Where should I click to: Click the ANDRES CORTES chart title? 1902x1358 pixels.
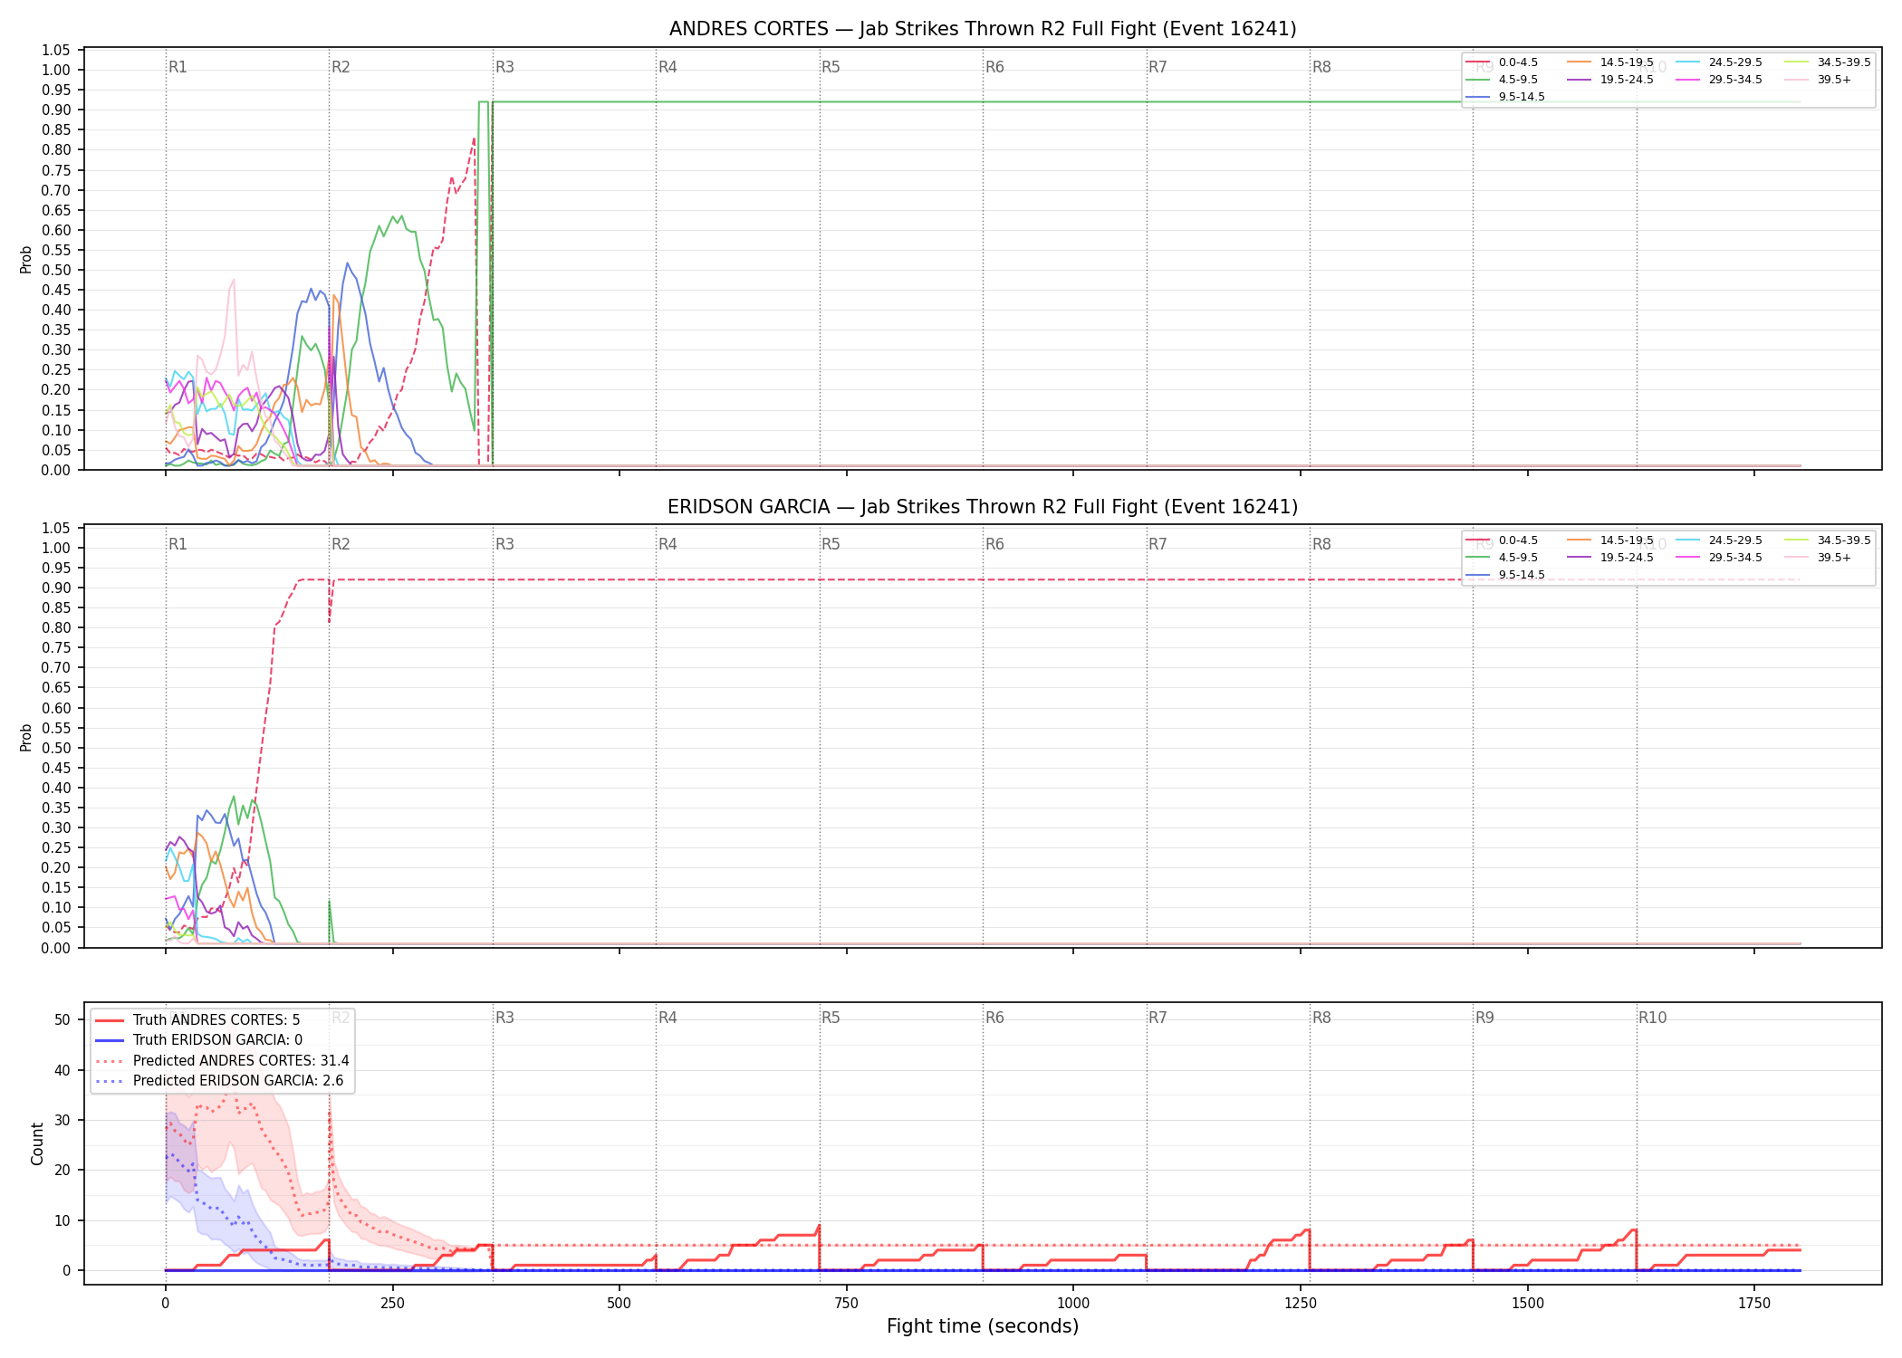(x=983, y=29)
